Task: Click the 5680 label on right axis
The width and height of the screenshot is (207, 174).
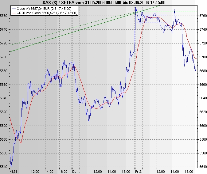Action: 203,71
